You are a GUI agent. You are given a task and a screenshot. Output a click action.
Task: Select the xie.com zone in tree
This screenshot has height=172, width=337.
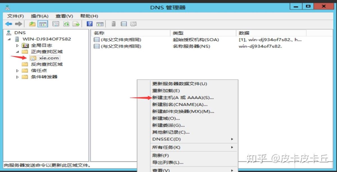[49, 58]
